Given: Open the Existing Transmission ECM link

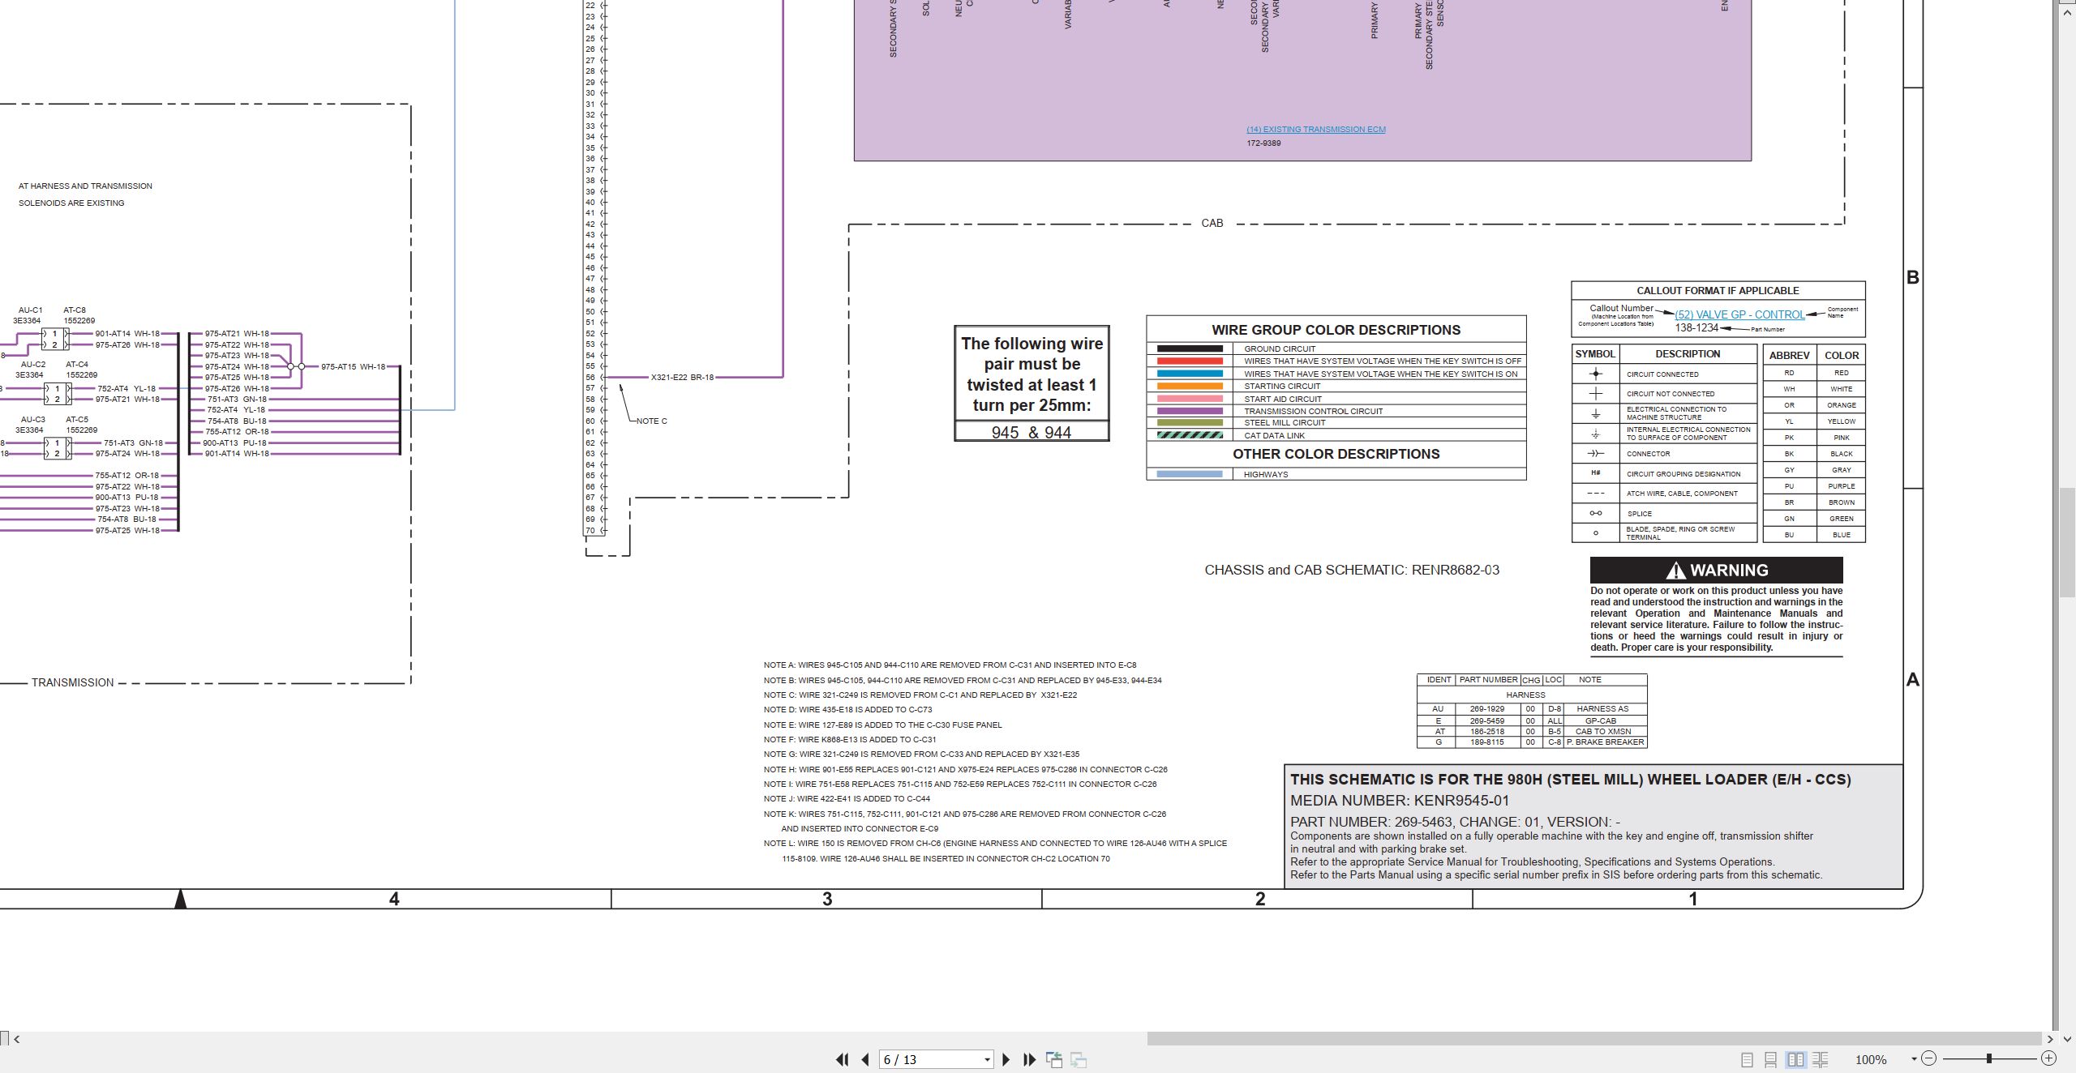Looking at the screenshot, I should point(1316,130).
